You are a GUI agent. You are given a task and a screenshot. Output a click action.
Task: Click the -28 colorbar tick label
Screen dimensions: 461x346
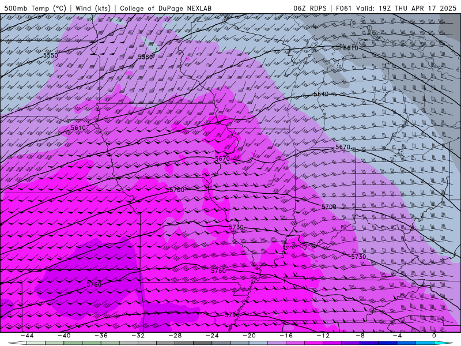pyautogui.click(x=175, y=336)
